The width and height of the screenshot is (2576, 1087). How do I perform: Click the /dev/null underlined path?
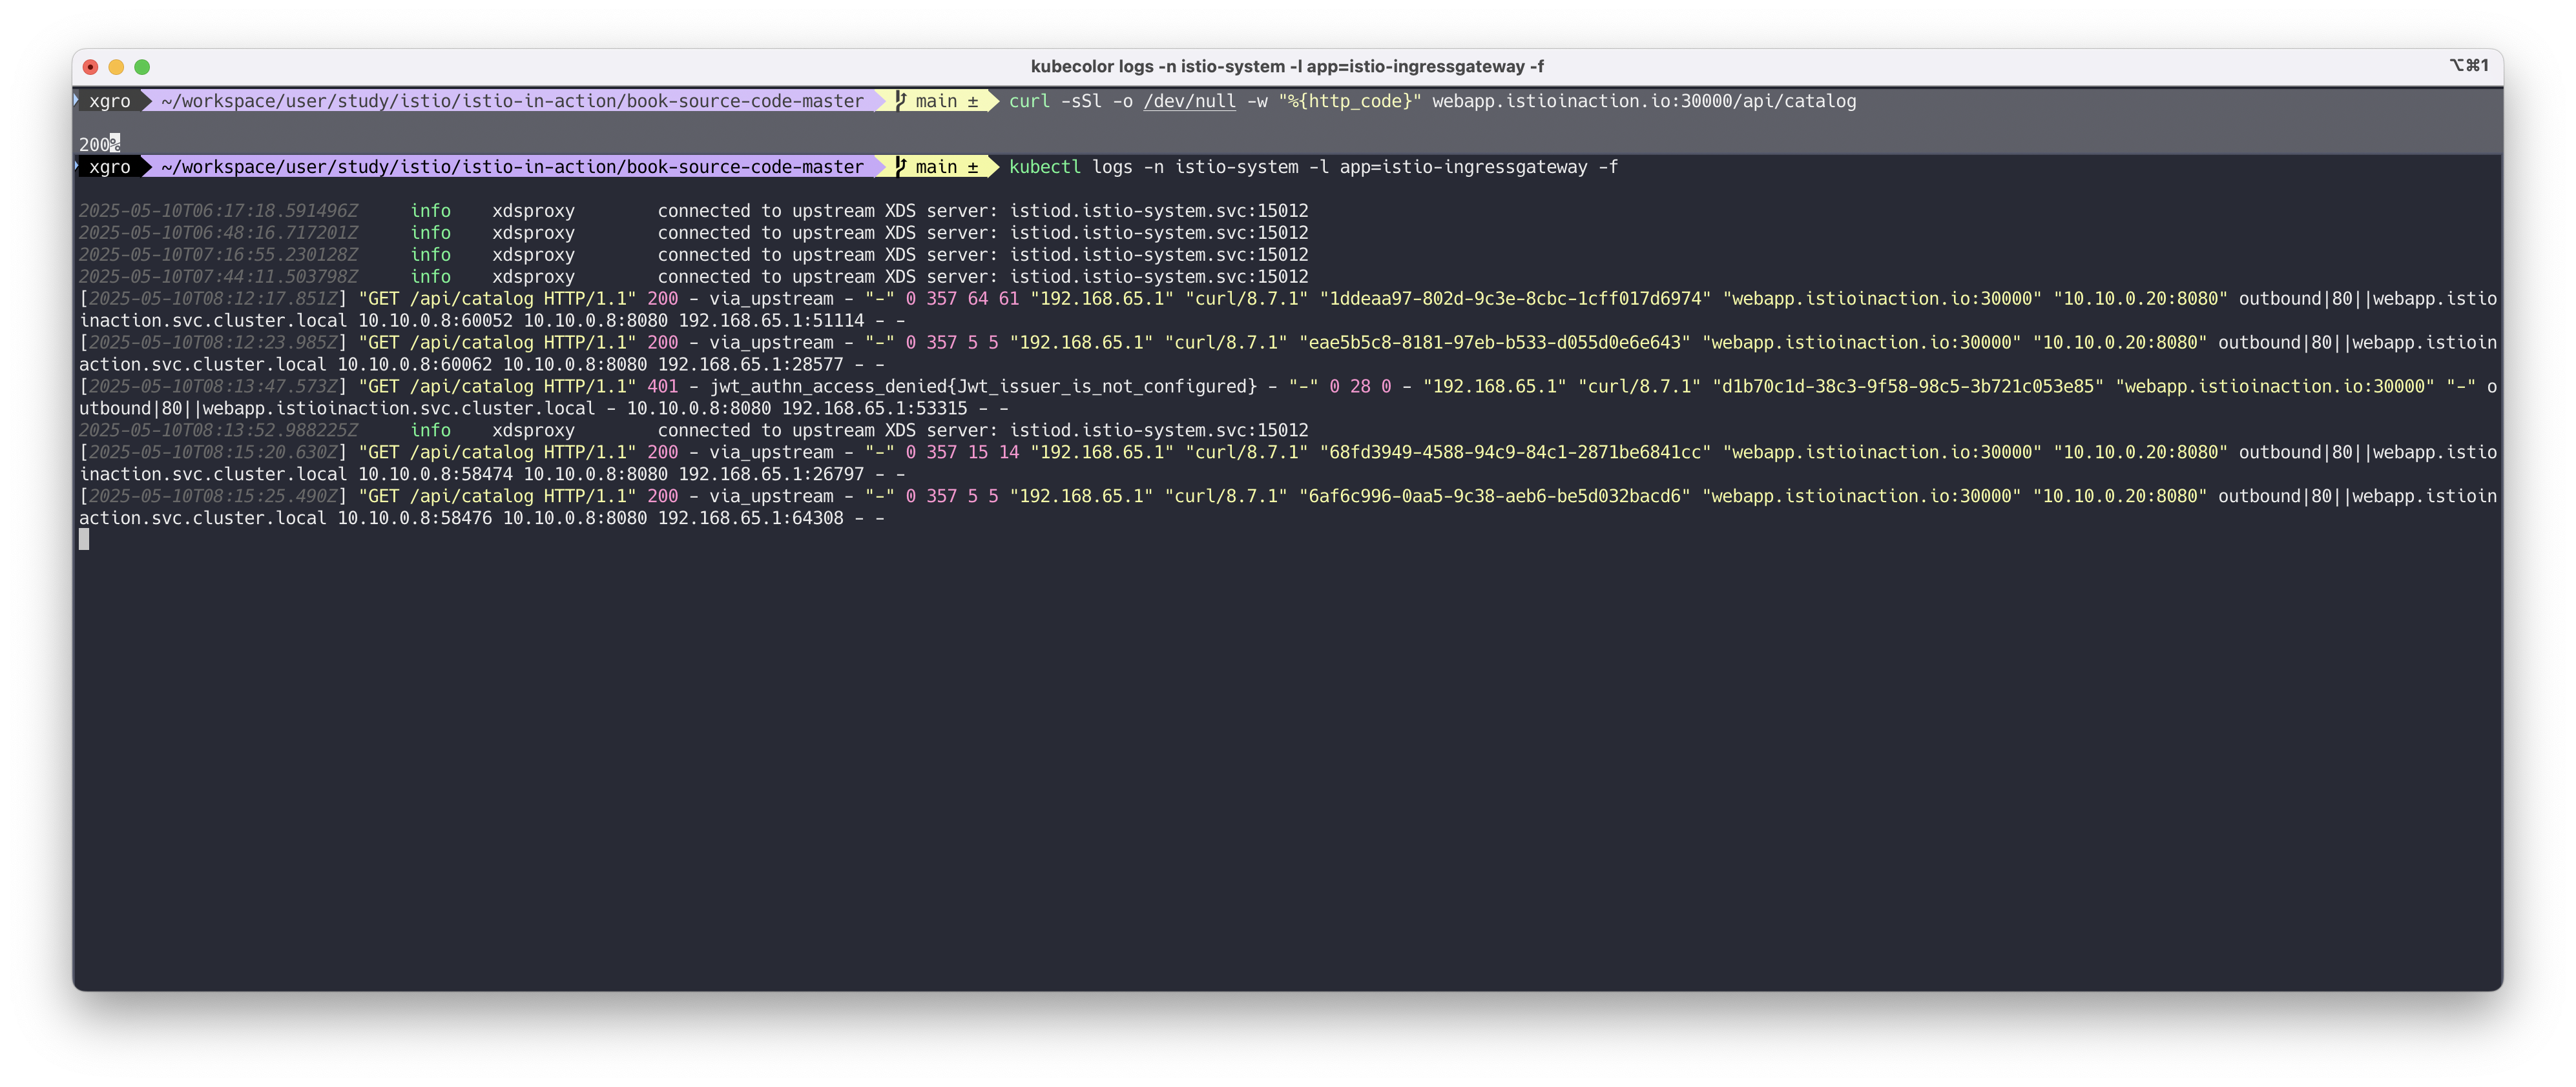(x=1189, y=101)
